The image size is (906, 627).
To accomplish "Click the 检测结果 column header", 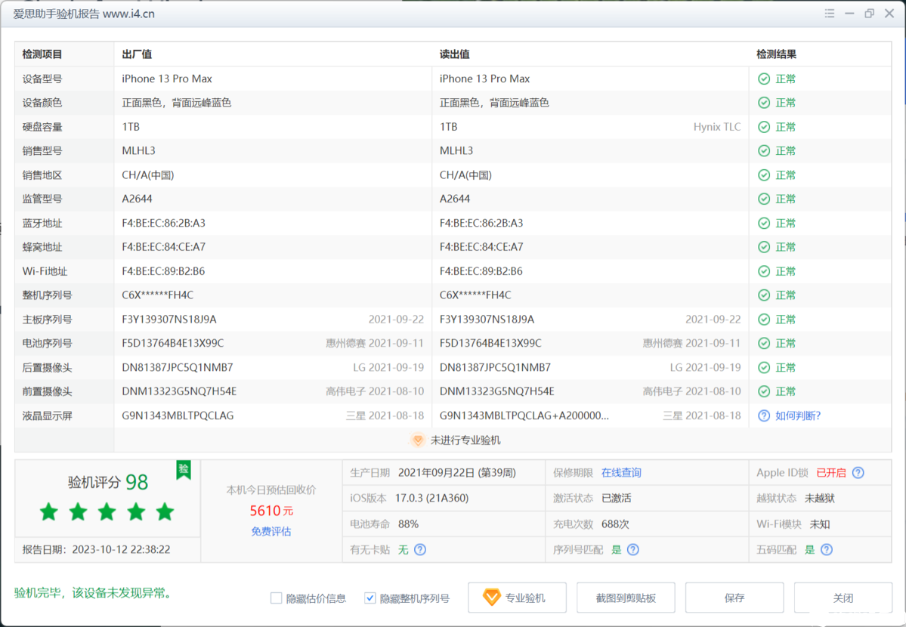I will pos(777,54).
